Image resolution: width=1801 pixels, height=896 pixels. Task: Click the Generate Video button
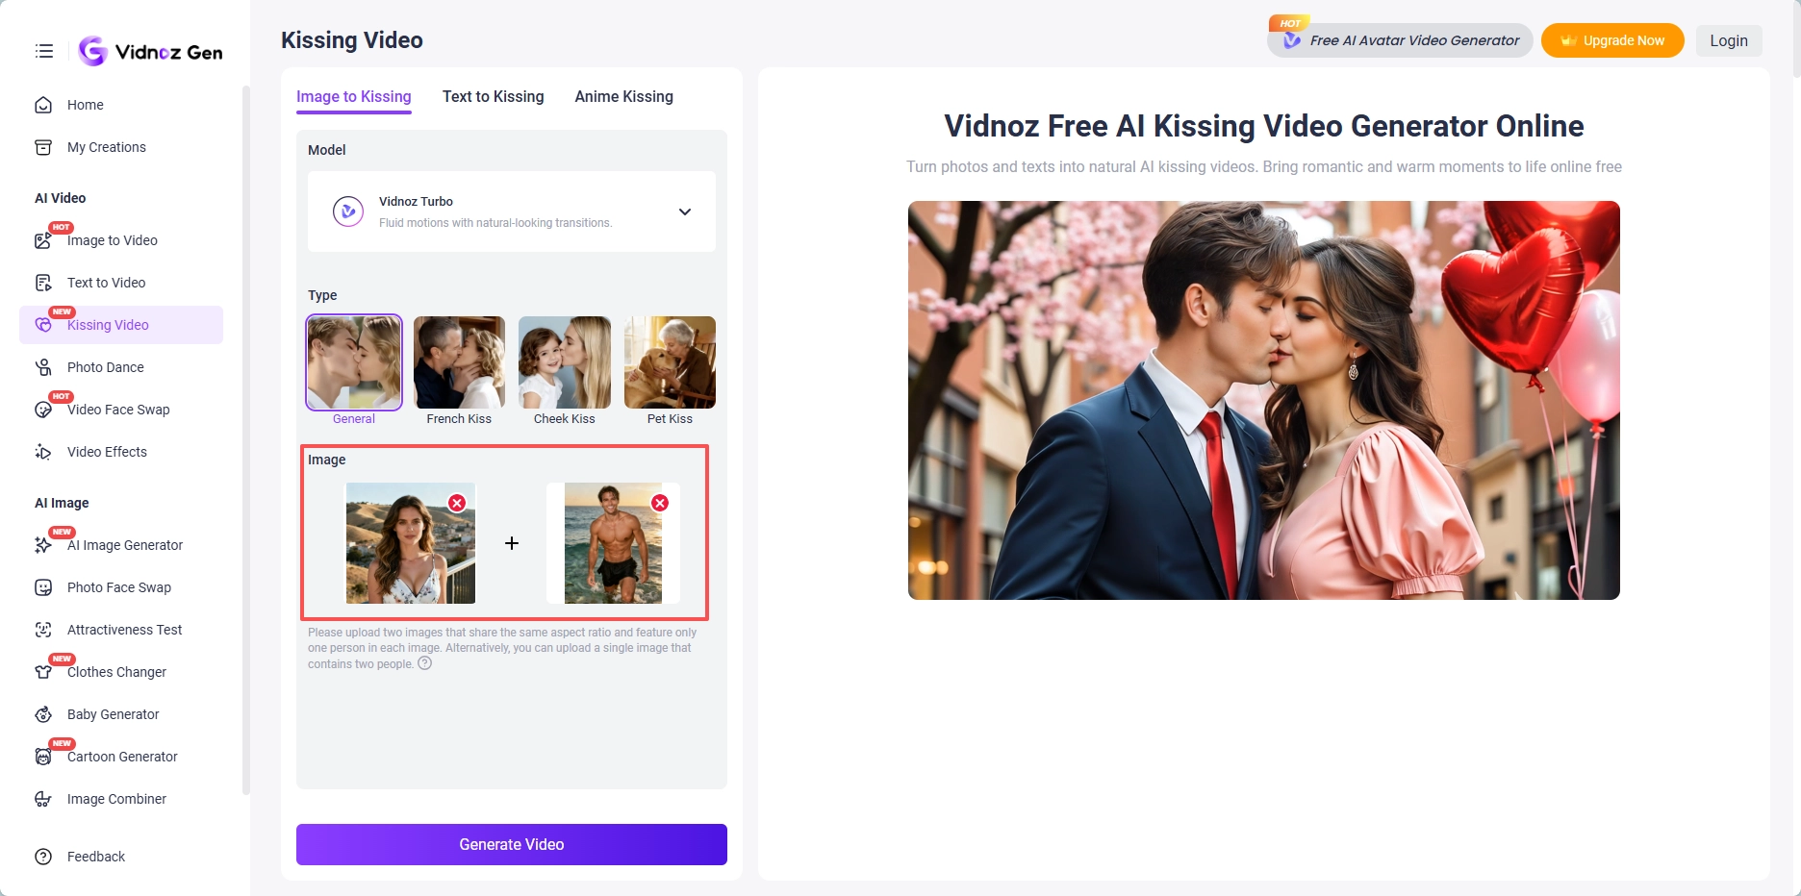[x=511, y=844]
